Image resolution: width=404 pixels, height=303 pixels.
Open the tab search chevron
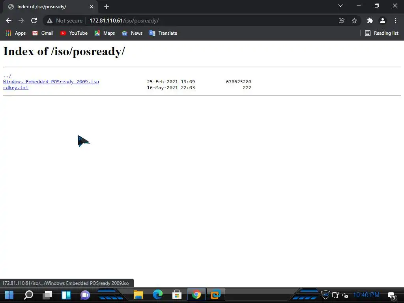340,6
